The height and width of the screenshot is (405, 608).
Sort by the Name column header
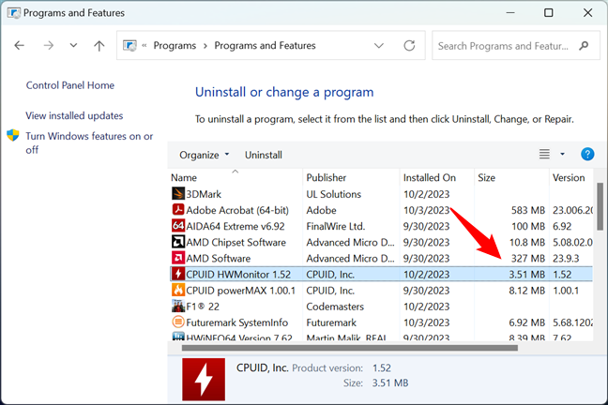235,177
